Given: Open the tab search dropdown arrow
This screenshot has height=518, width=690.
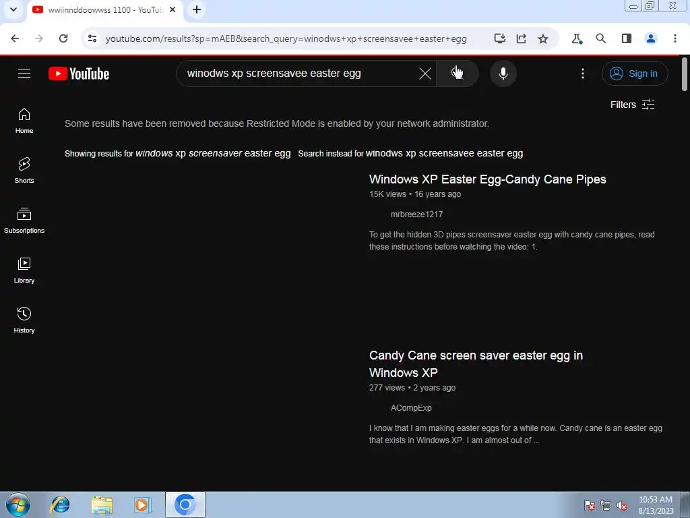Looking at the screenshot, I should (13, 9).
